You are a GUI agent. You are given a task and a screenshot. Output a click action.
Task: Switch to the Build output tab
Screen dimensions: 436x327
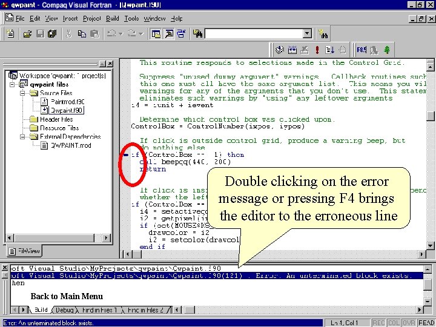coord(41,310)
